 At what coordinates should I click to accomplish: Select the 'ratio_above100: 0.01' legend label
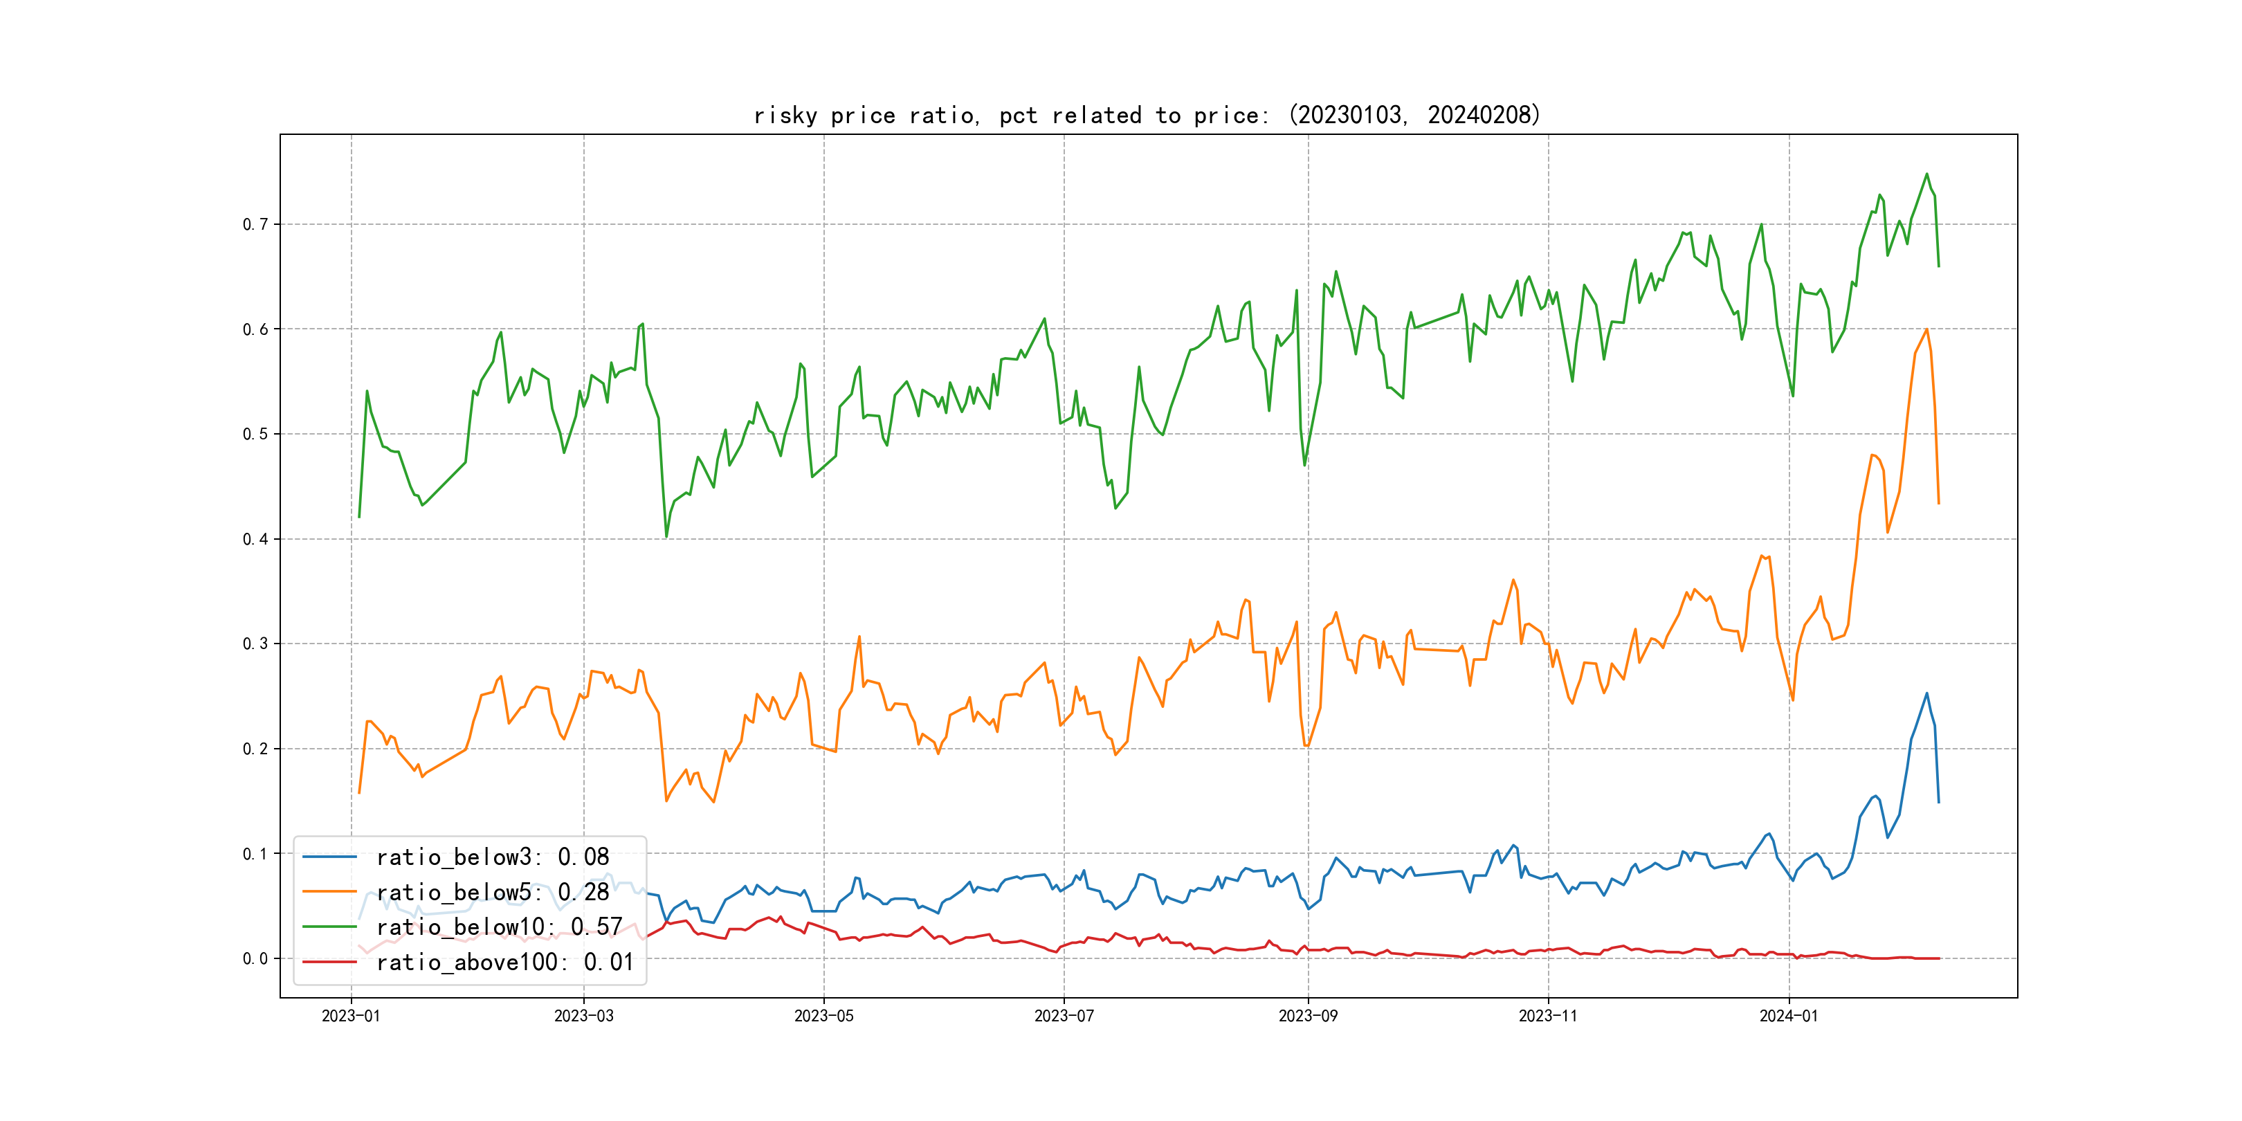click(x=505, y=962)
